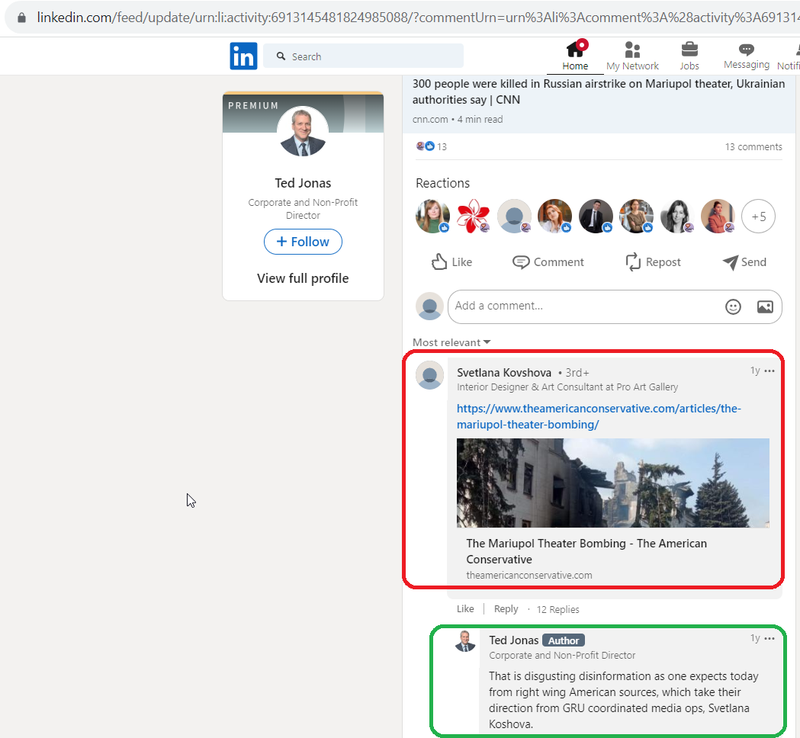This screenshot has height=738, width=800.
Task: Open the three-dots menu on Svetlana's comment
Action: click(x=769, y=371)
